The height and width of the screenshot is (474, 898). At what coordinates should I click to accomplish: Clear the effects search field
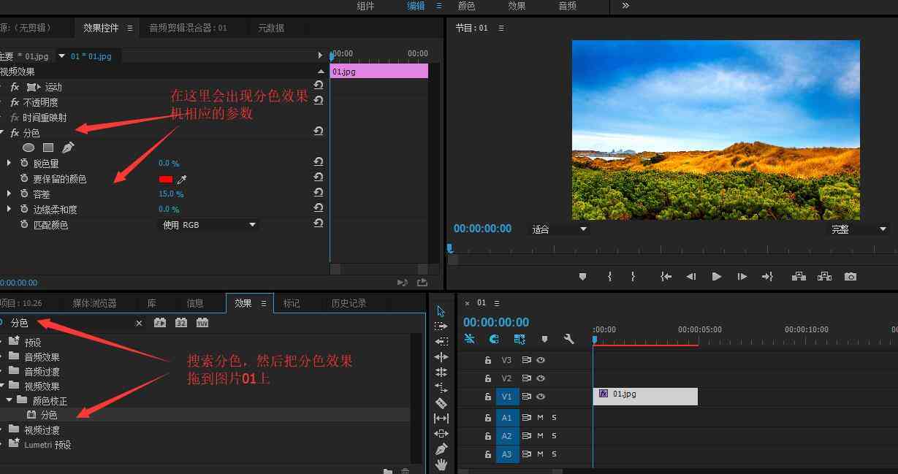click(x=140, y=323)
